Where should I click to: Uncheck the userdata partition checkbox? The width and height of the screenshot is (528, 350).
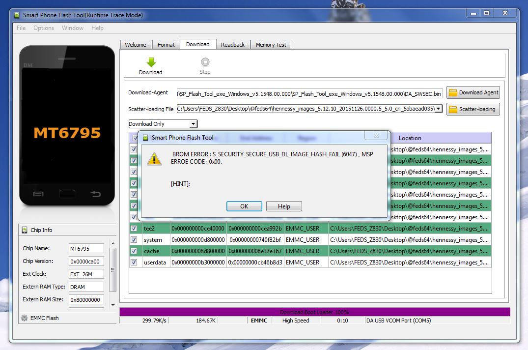click(x=134, y=262)
